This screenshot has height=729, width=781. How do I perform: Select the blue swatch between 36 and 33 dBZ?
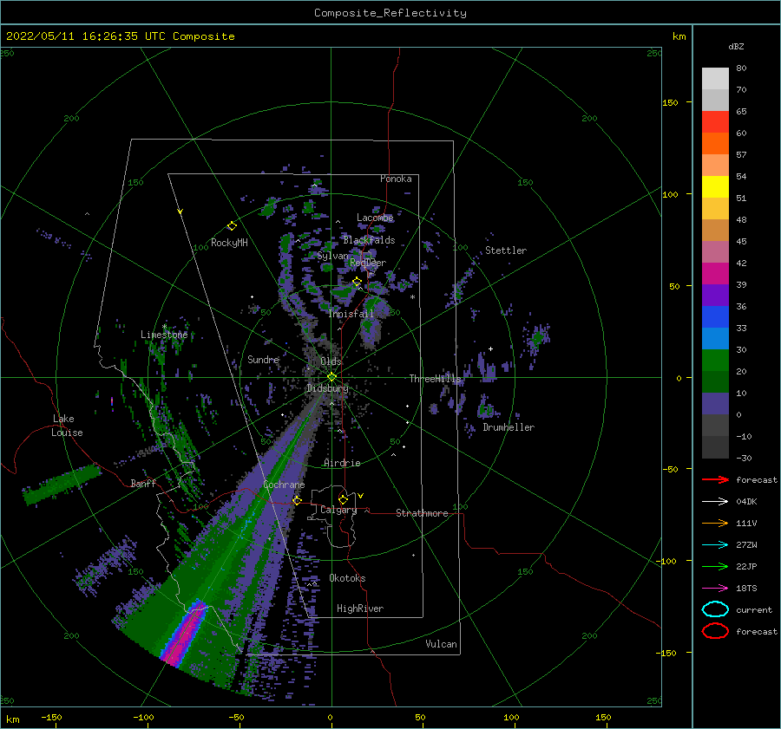click(x=715, y=317)
